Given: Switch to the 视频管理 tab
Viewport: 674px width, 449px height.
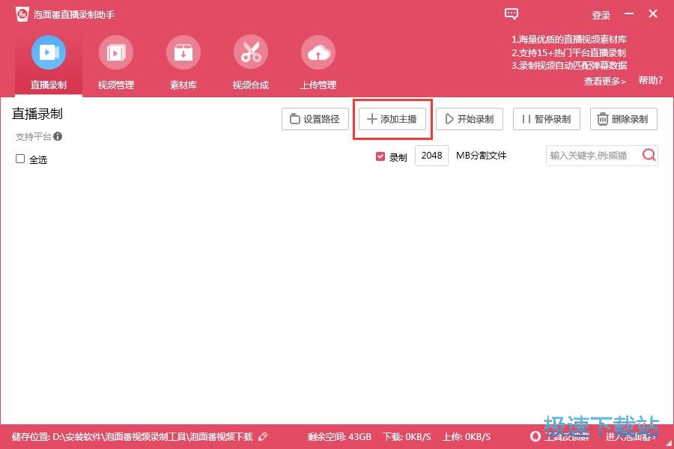Looking at the screenshot, I should 115,62.
